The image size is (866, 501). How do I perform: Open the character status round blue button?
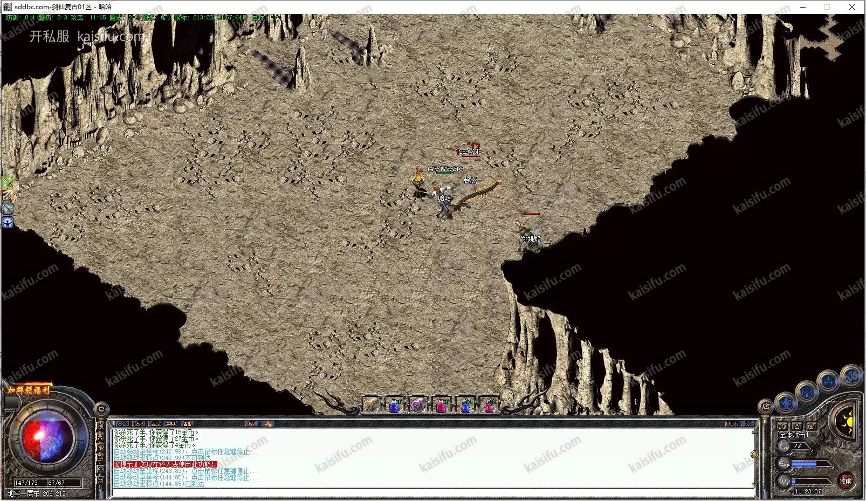point(786,403)
